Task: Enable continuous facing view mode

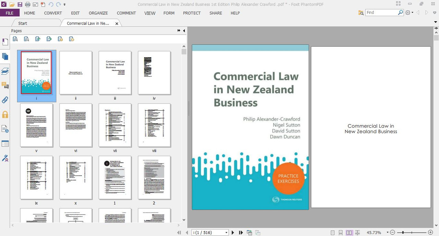Action: point(357,233)
